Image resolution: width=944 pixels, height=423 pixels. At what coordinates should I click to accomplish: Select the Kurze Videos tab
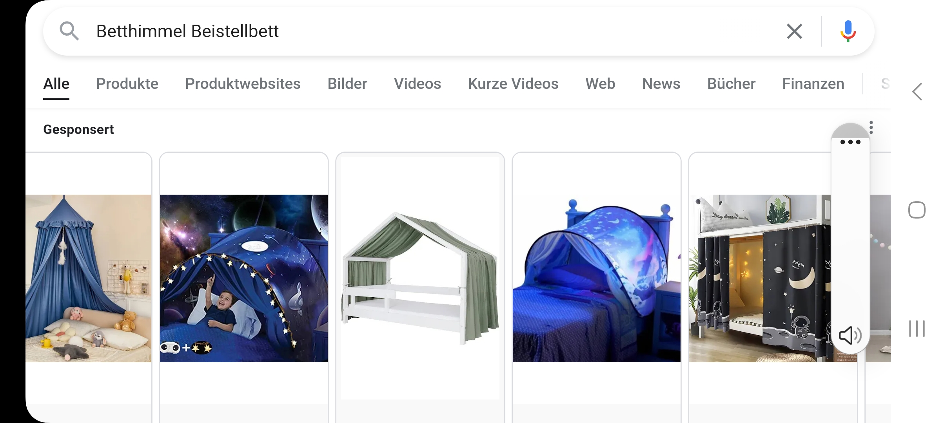click(x=513, y=84)
